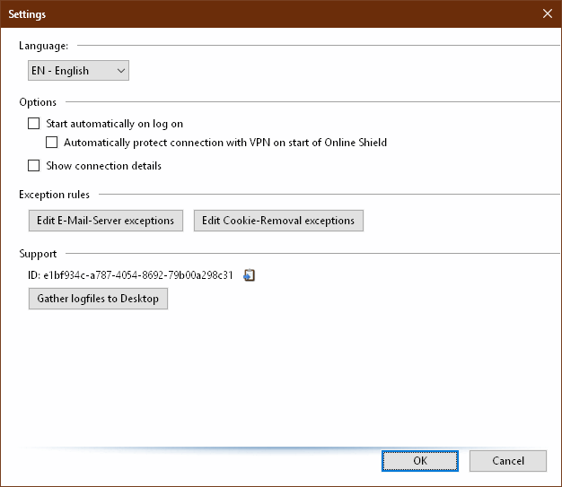Click the 'Show connection details' label text

103,166
